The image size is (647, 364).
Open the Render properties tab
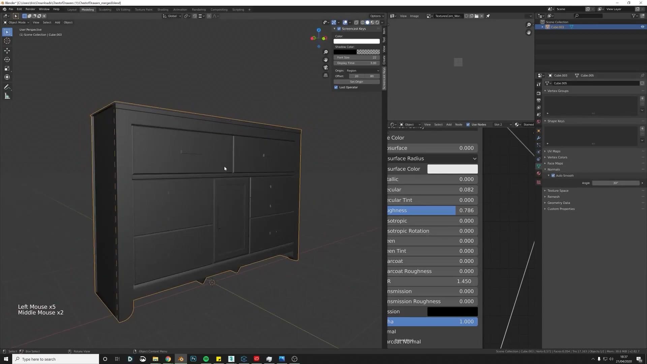pyautogui.click(x=538, y=93)
